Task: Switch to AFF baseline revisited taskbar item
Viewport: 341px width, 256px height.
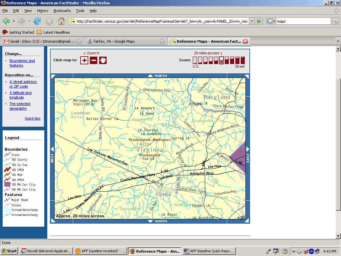Action: [101, 251]
